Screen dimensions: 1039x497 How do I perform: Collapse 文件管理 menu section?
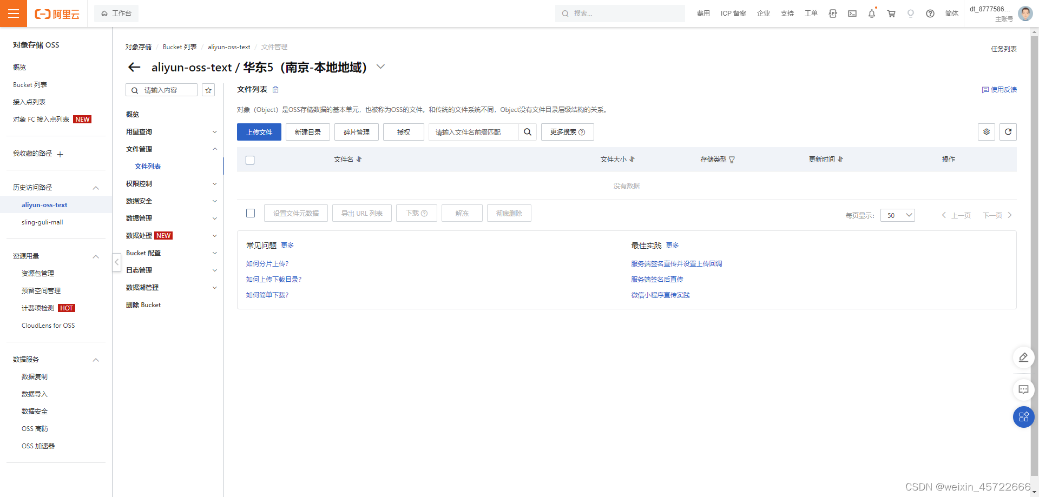pyautogui.click(x=215, y=149)
